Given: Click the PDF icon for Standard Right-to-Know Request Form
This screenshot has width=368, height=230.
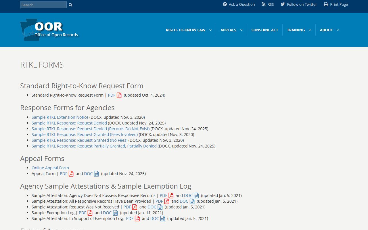Looking at the screenshot, I should tap(119, 95).
